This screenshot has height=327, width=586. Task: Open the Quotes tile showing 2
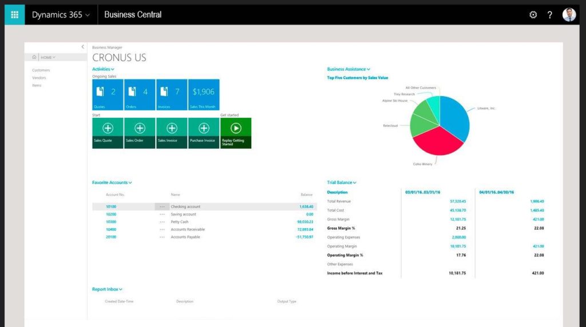pyautogui.click(x=108, y=94)
